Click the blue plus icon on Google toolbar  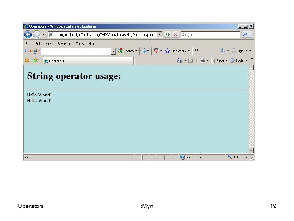(144, 51)
